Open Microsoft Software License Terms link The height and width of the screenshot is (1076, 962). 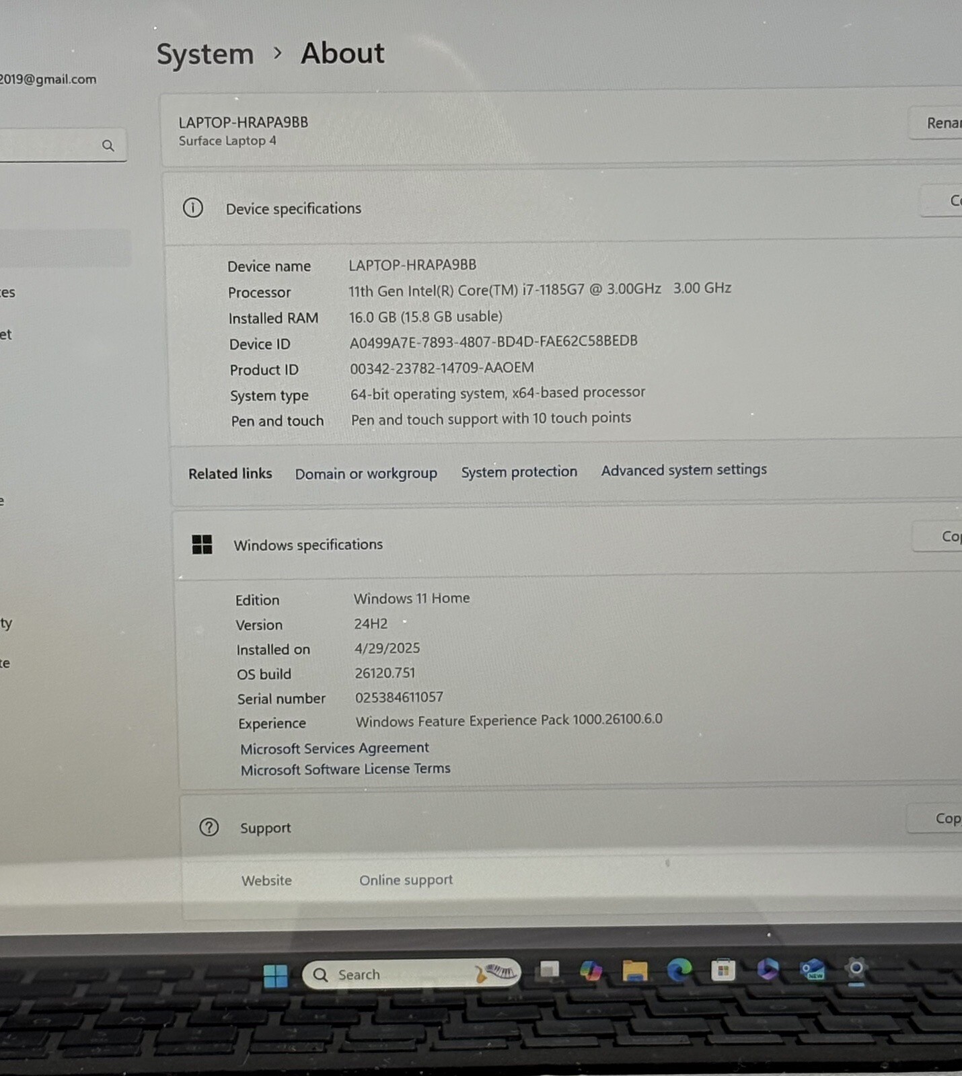coord(346,769)
